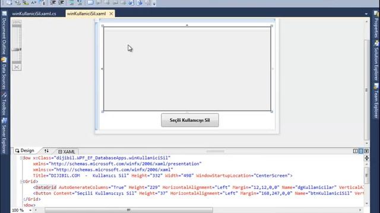Collapse the Grid element in XAML

(x=21, y=182)
